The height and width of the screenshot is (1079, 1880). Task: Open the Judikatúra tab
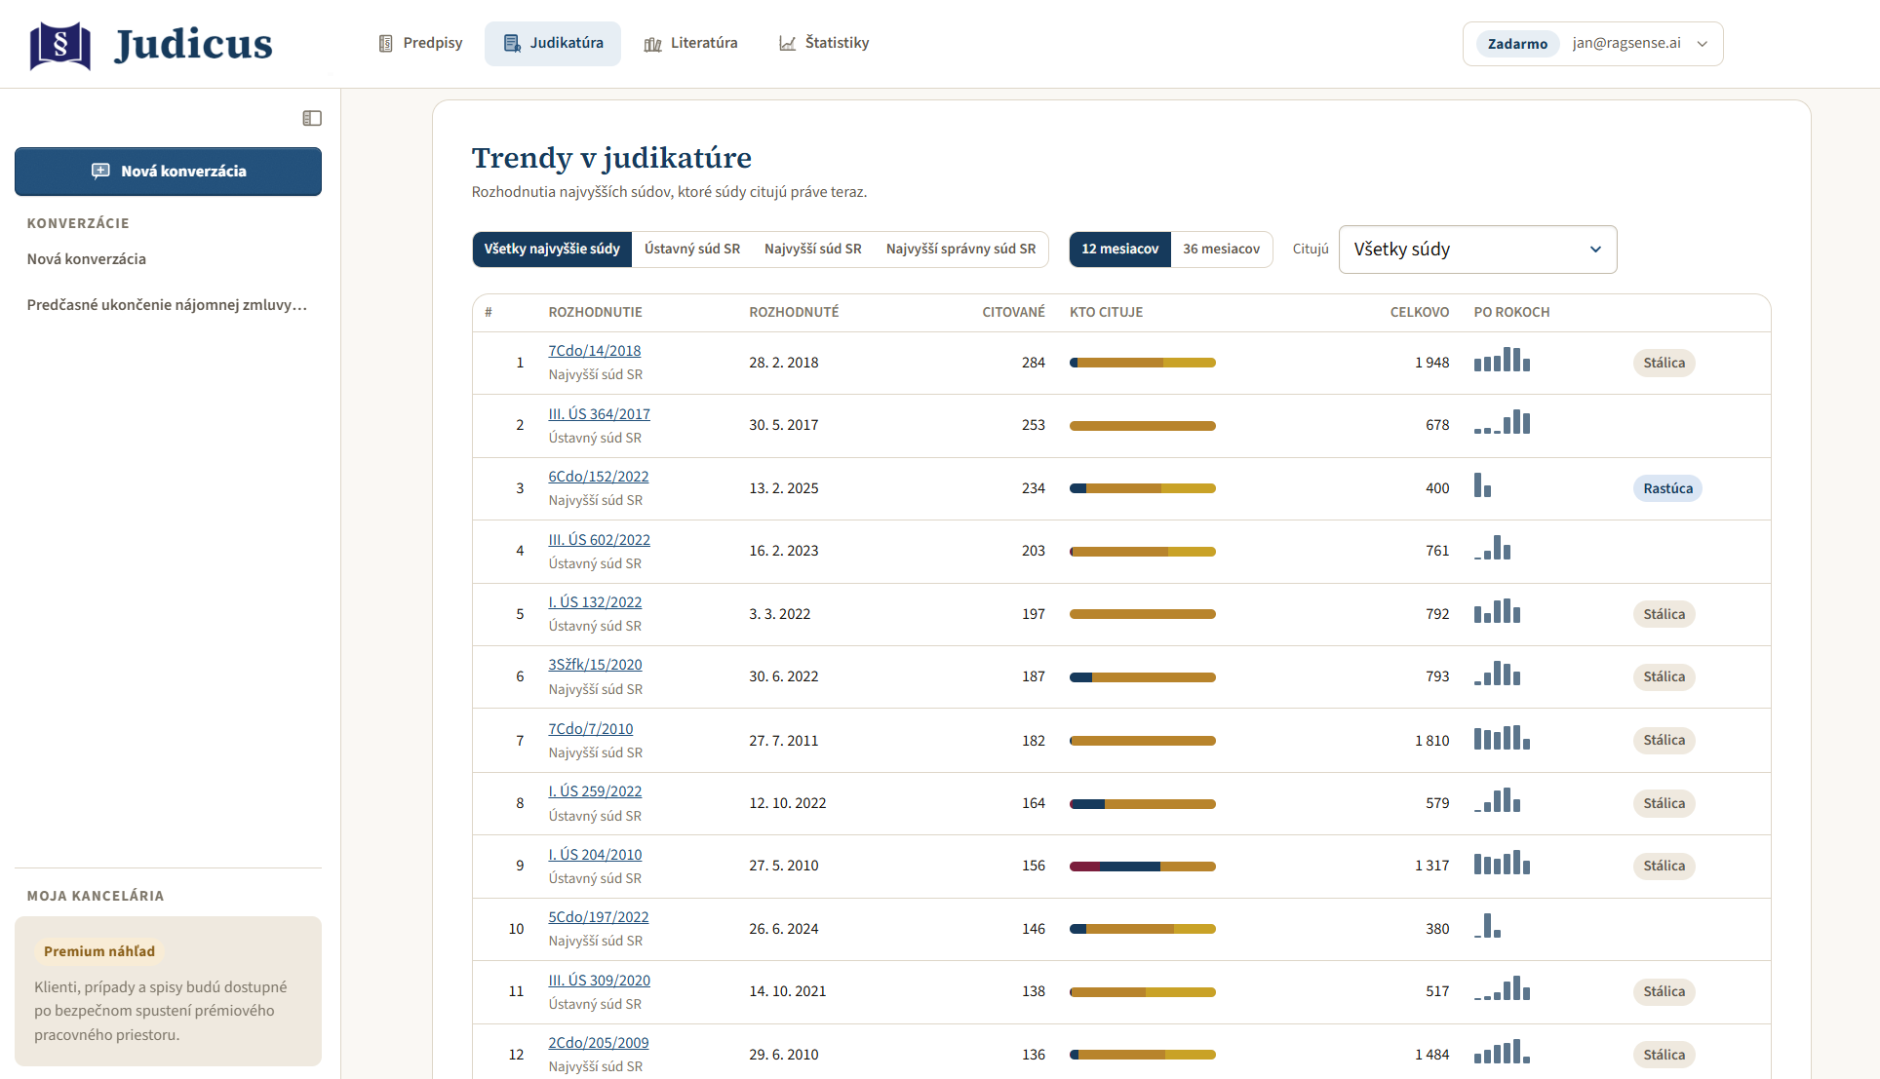pyautogui.click(x=553, y=43)
